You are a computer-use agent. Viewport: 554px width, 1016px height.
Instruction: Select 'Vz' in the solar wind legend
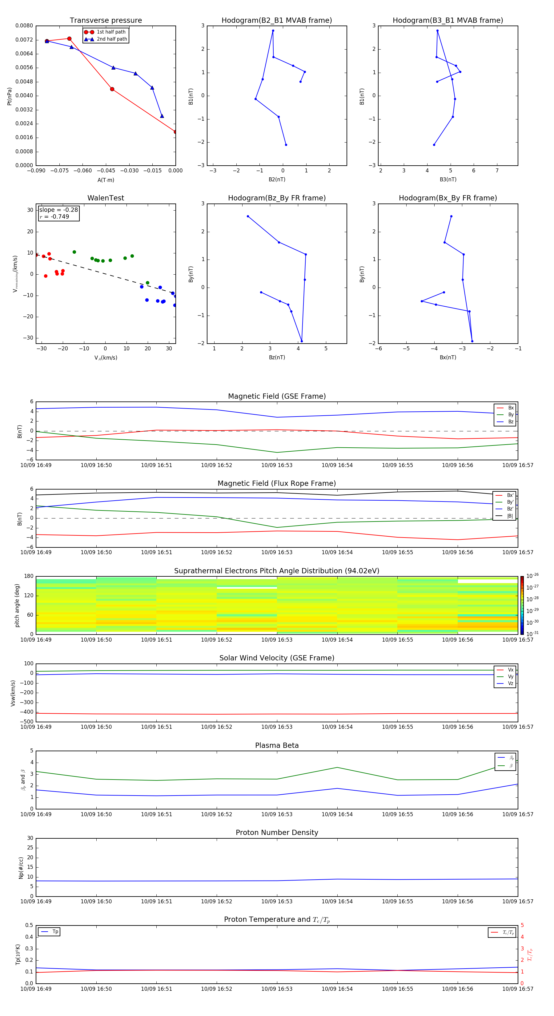[505, 683]
